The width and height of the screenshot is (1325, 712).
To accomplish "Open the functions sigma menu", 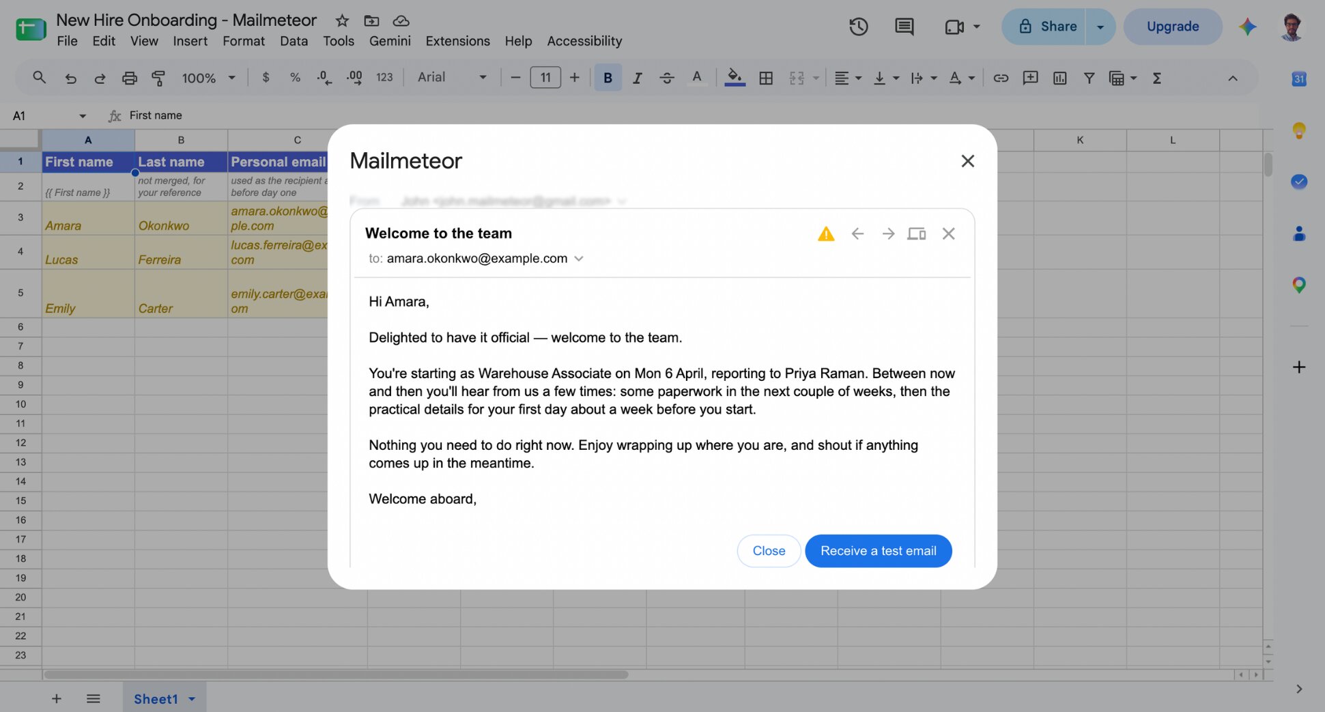I will [x=1156, y=79].
